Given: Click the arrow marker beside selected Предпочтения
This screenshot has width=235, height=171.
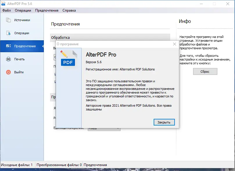Looking at the screenshot, I should tap(43, 46).
